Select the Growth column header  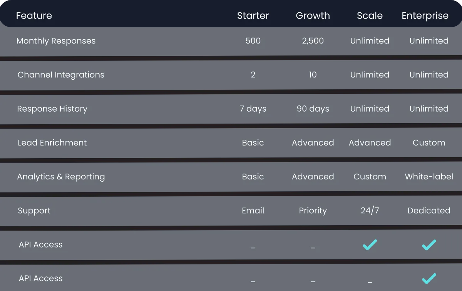[313, 16]
